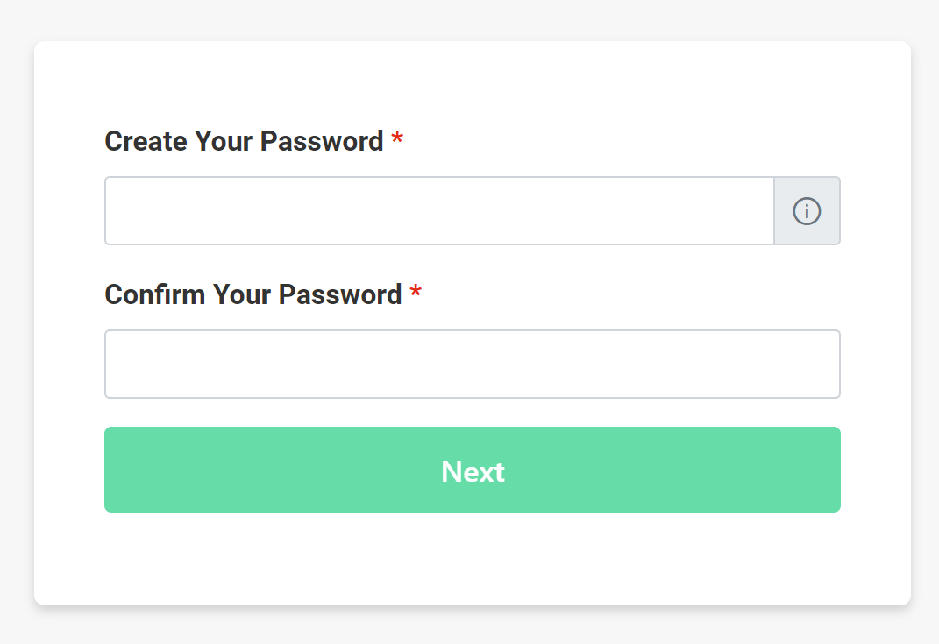
Task: Submit the form with Next
Action: [x=473, y=470]
